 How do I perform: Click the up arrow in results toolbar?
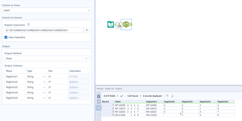tap(167, 96)
